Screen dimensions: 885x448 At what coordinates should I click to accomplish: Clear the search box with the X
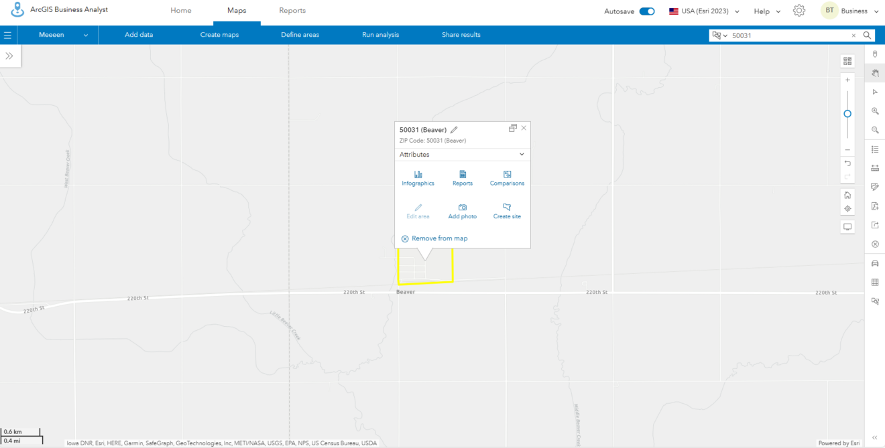coord(853,35)
